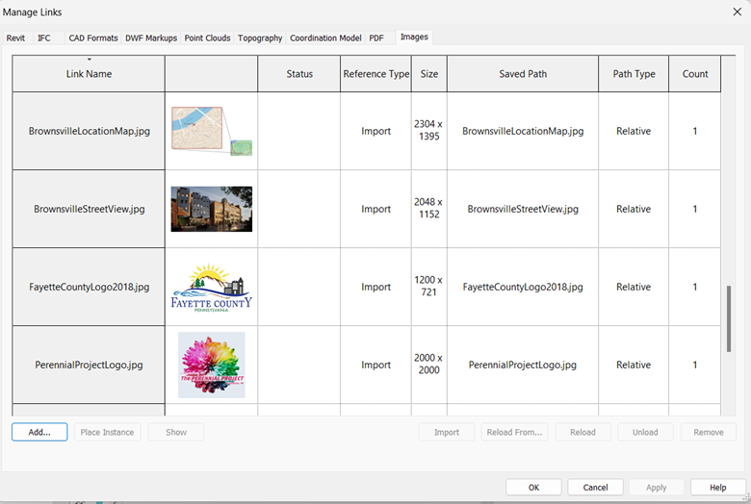Switch to the Coordination Model tab
The image size is (751, 504).
click(x=325, y=38)
